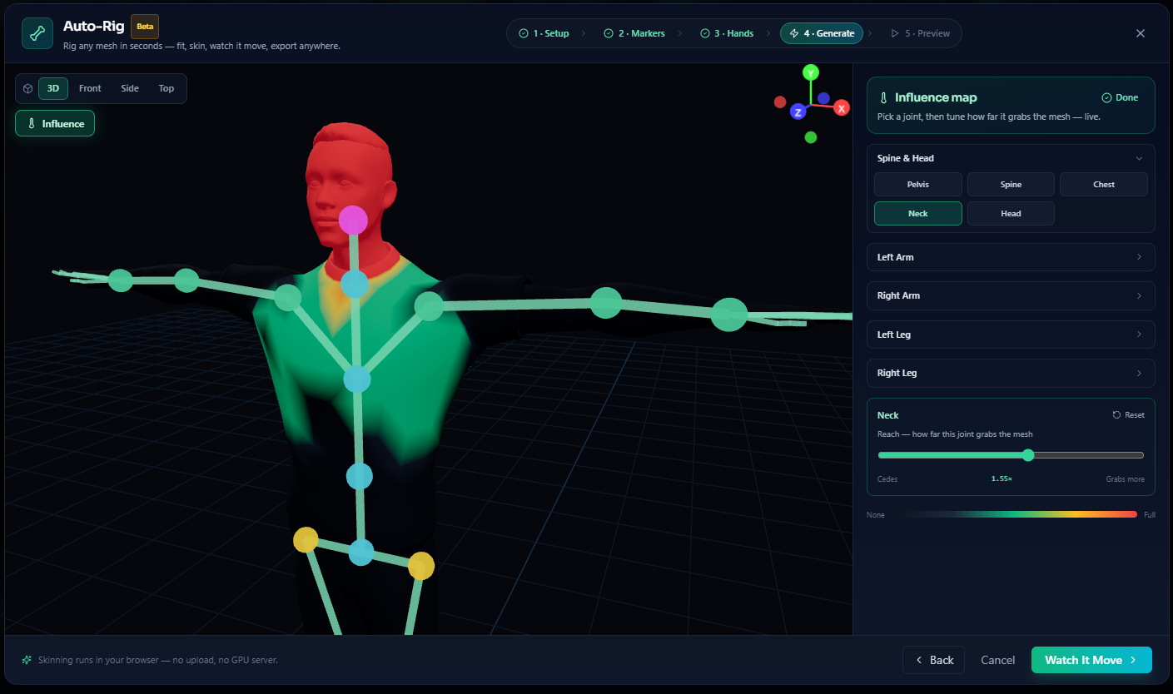Click the bottom green negative Y gizmo dot

pos(811,137)
